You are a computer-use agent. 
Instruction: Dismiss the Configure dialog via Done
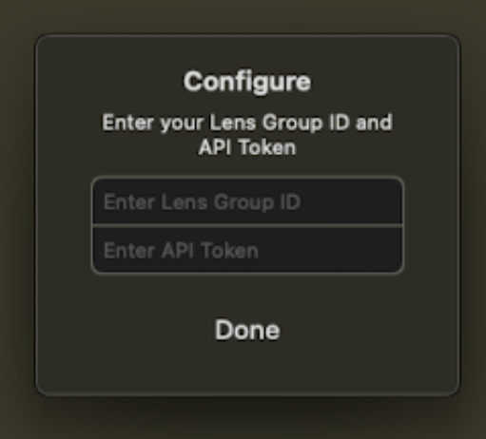click(247, 330)
